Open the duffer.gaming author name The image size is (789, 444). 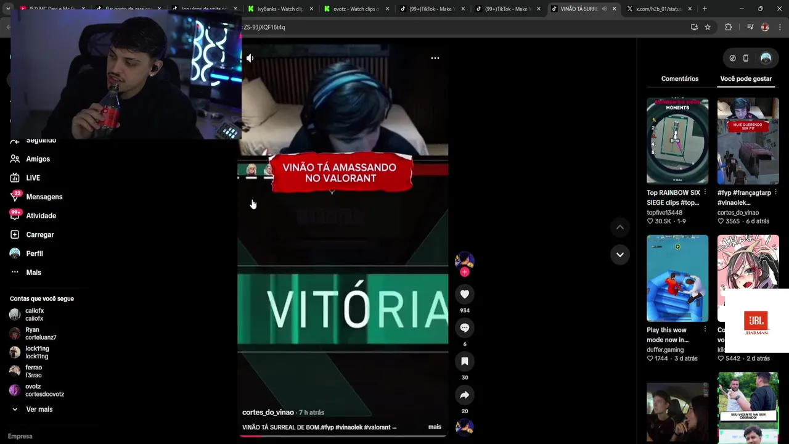click(x=665, y=350)
